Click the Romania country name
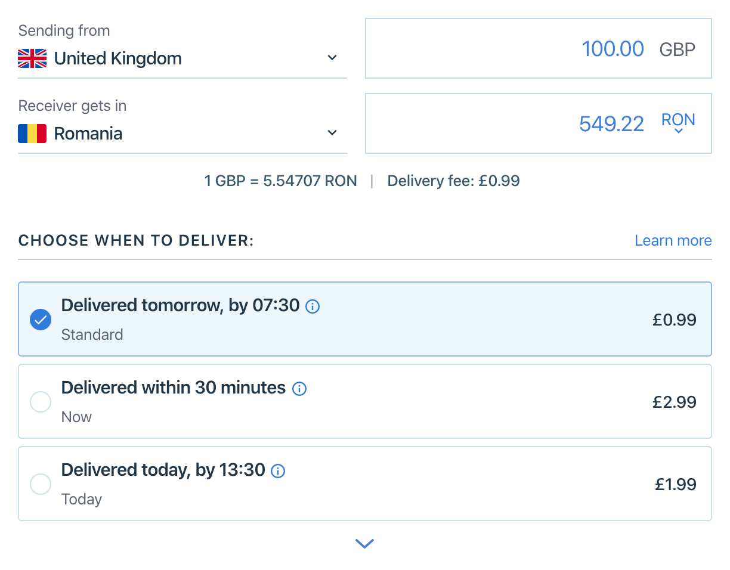730x570 pixels. (88, 134)
